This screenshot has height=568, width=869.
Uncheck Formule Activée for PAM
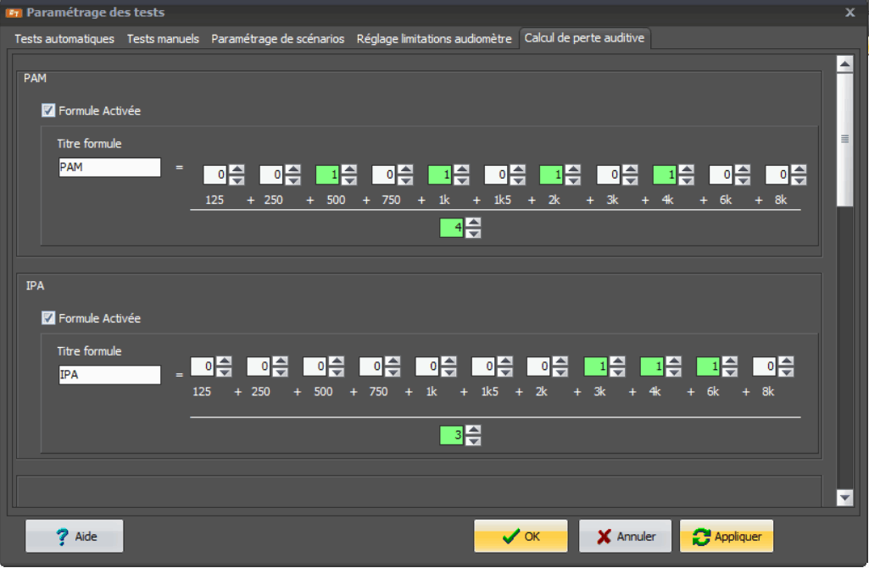tap(48, 111)
